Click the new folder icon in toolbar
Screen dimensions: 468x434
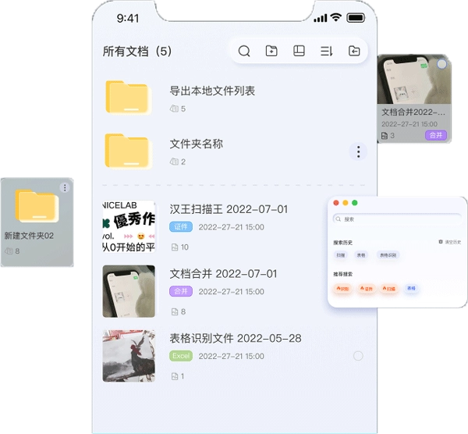[271, 52]
